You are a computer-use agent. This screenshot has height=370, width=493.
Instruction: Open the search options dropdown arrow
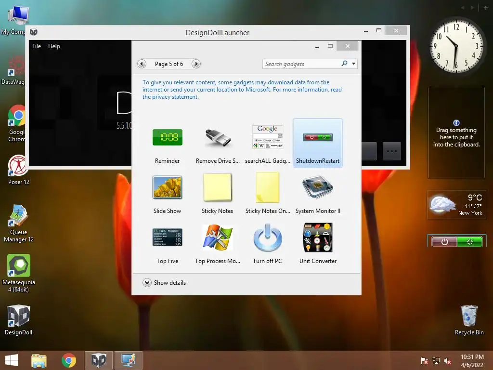tap(354, 64)
